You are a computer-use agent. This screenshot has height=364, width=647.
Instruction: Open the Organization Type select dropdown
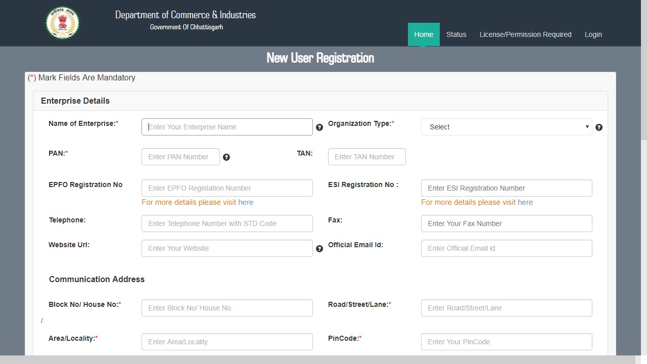506,127
